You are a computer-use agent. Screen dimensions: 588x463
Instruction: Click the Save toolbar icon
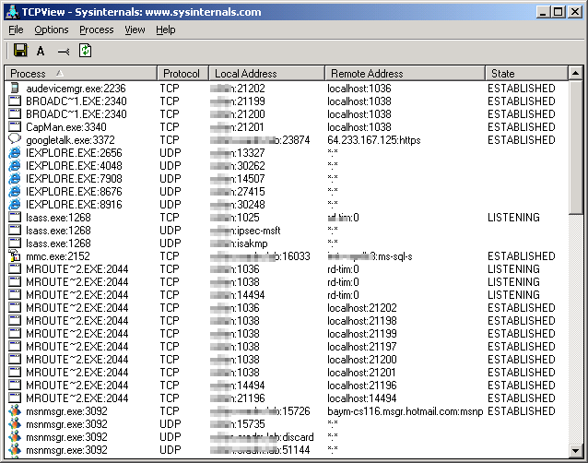point(20,51)
